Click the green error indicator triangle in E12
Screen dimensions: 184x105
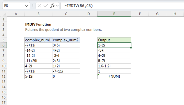(x=98, y=75)
